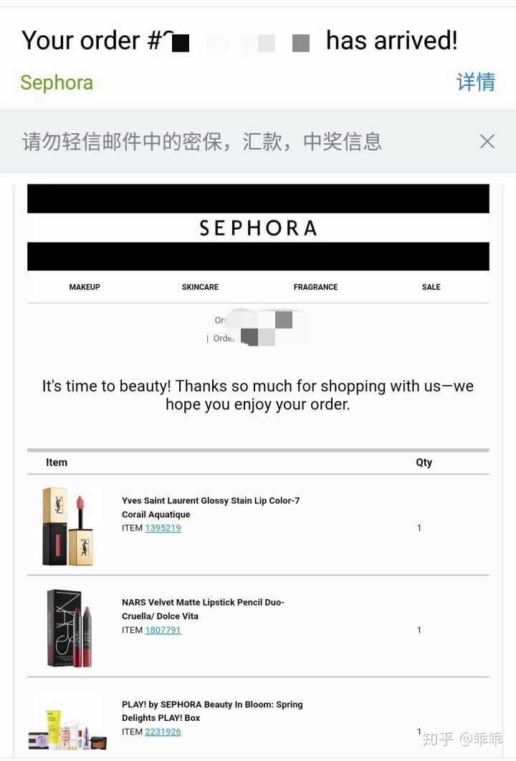Select the PLAY! by SEPHORA box title
The height and width of the screenshot is (761, 516).
[x=212, y=711]
